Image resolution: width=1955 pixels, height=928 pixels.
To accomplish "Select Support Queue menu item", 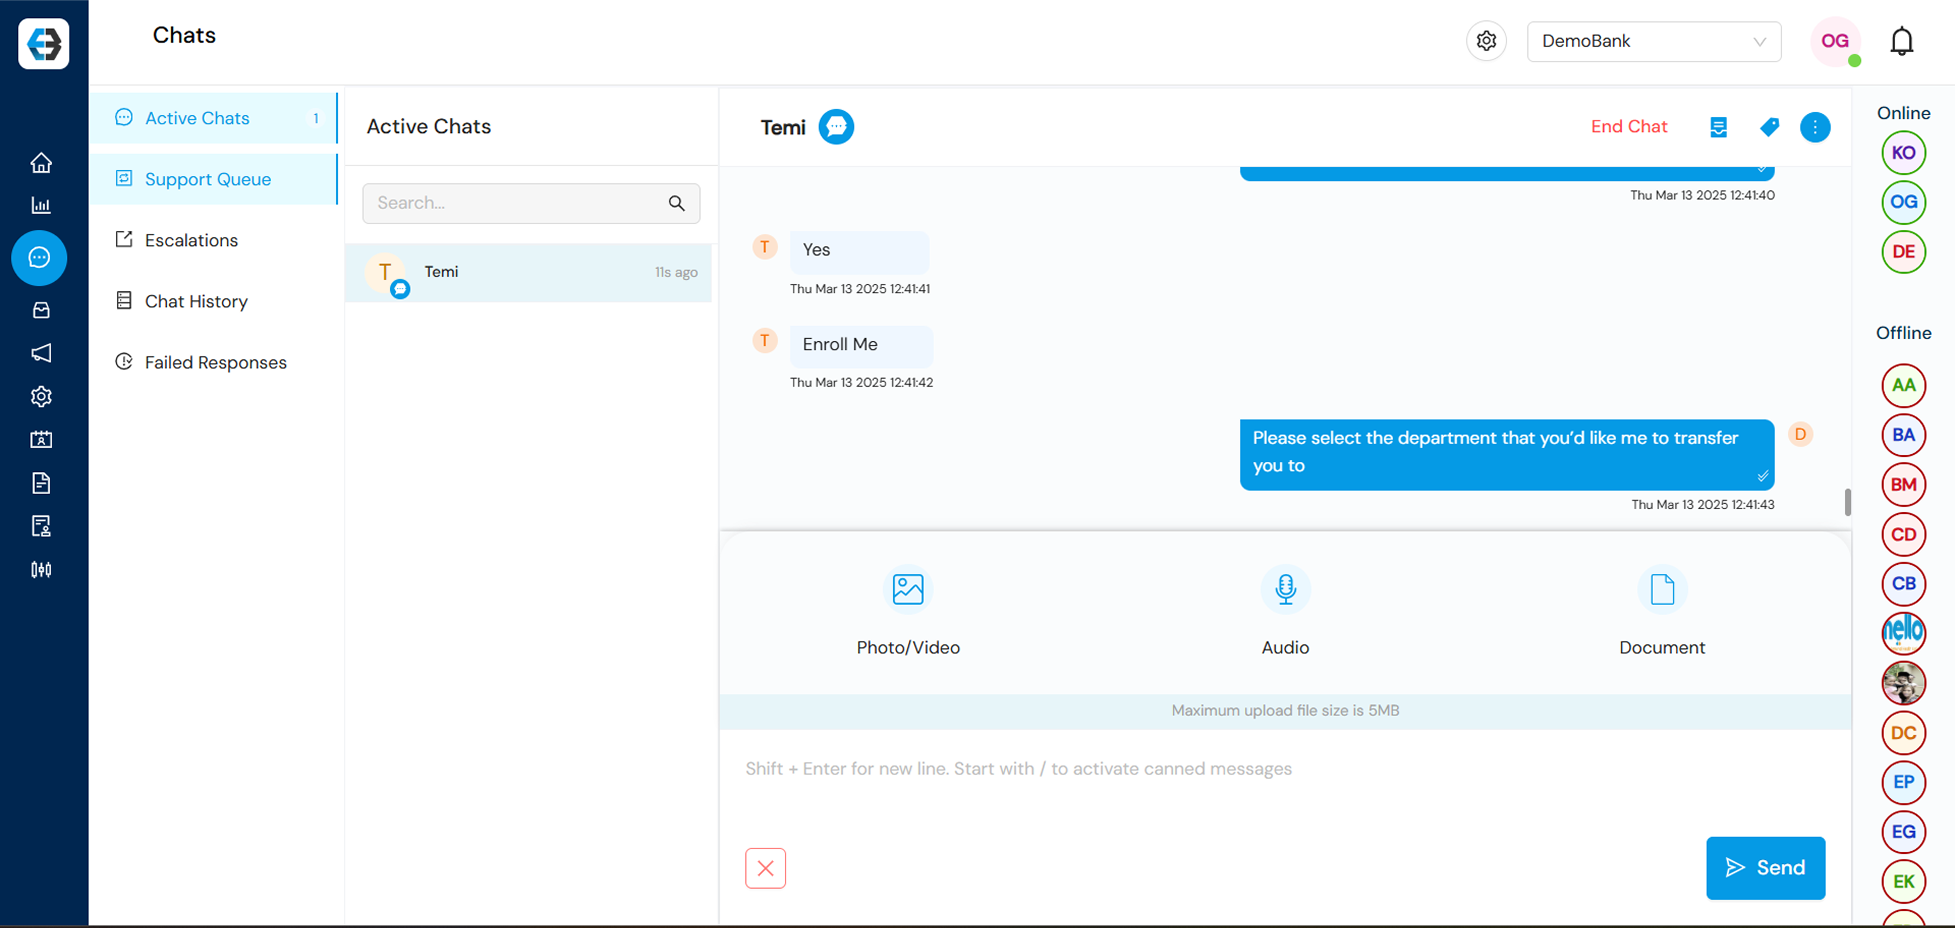I will [x=213, y=179].
